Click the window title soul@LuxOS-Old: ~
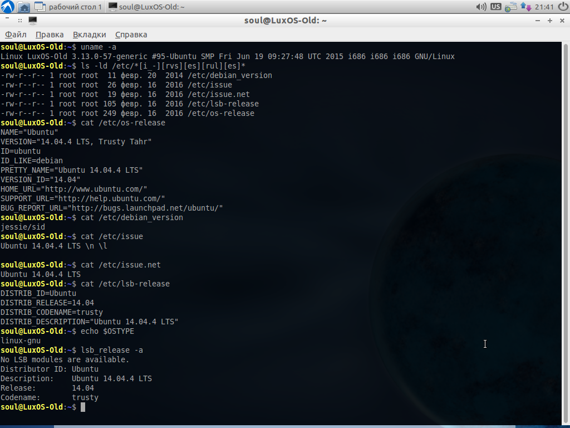This screenshot has width=570, height=428. click(286, 21)
